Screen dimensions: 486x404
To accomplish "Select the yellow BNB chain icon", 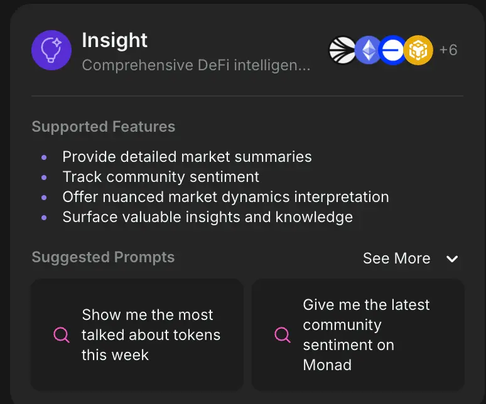I will click(x=418, y=50).
